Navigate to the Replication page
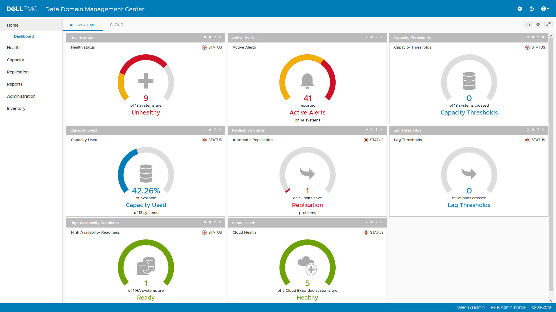Screen dimensions: 556x312 pos(18,72)
